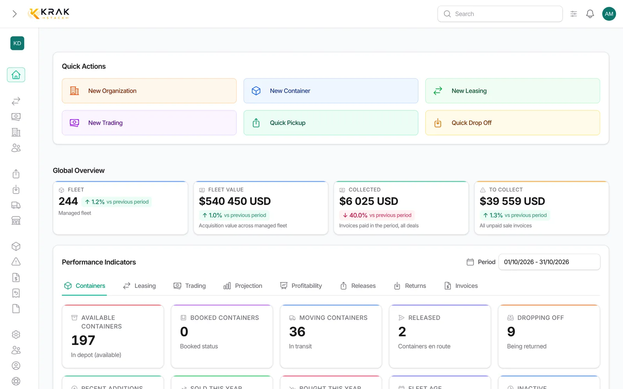Open the warning triangle sidebar icon
This screenshot has height=389, width=623.
pos(16,262)
